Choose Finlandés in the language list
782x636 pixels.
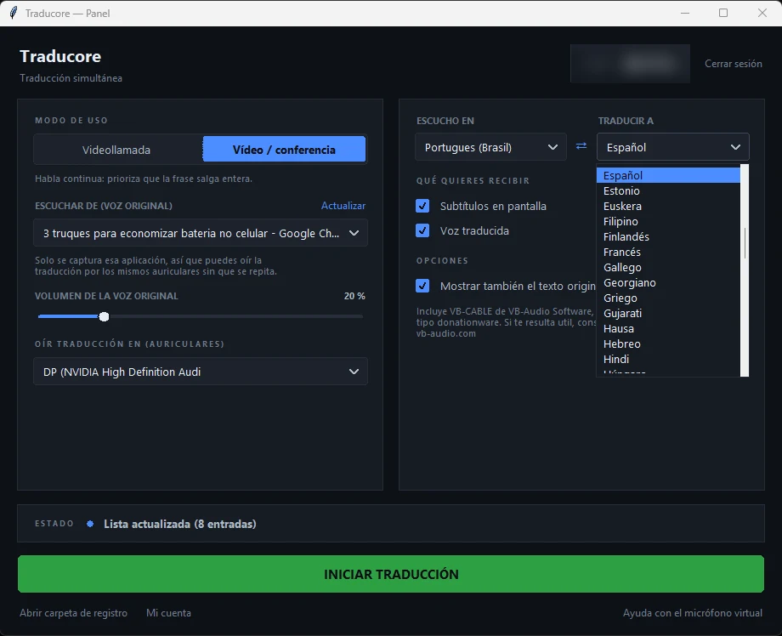(668, 237)
